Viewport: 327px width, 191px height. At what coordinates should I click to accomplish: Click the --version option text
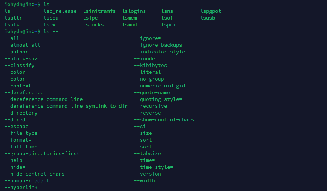(x=147, y=174)
